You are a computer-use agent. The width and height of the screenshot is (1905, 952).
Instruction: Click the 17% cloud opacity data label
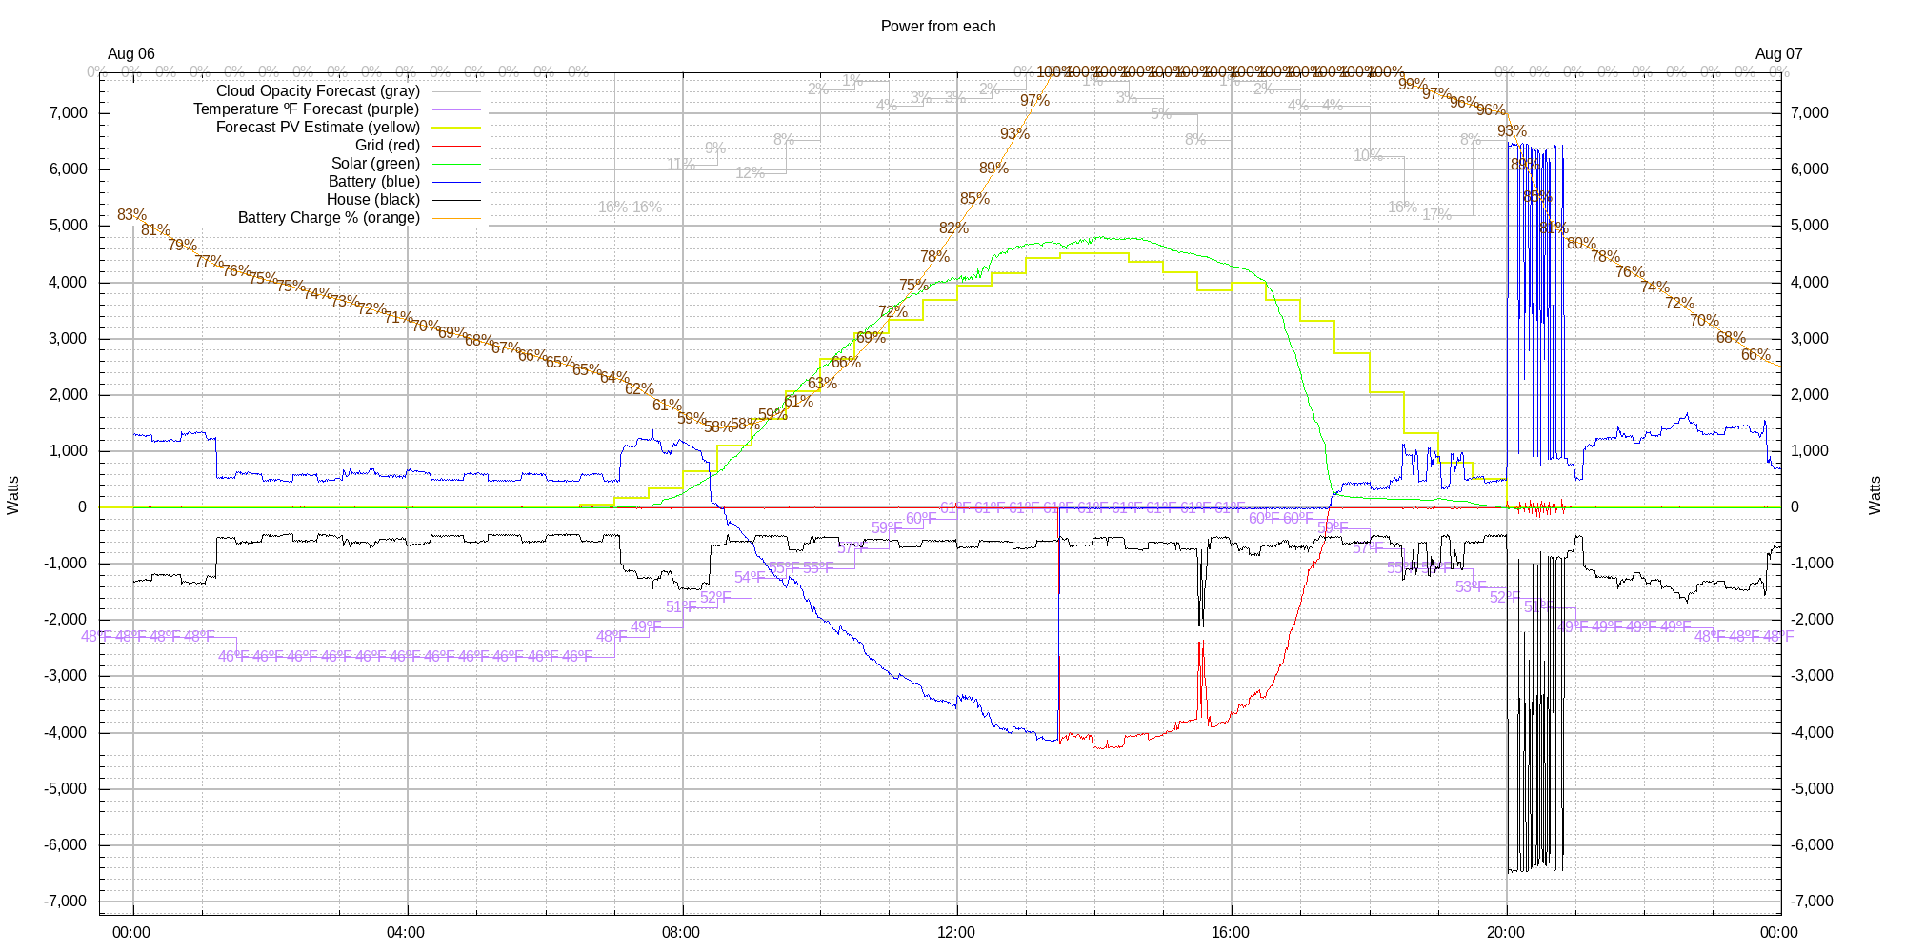[x=1436, y=215]
